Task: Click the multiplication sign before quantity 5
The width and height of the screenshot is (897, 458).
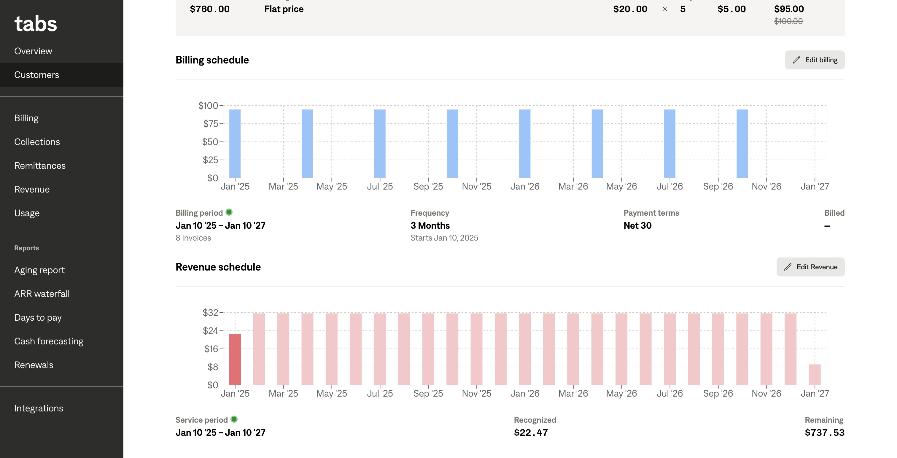Action: click(x=664, y=9)
